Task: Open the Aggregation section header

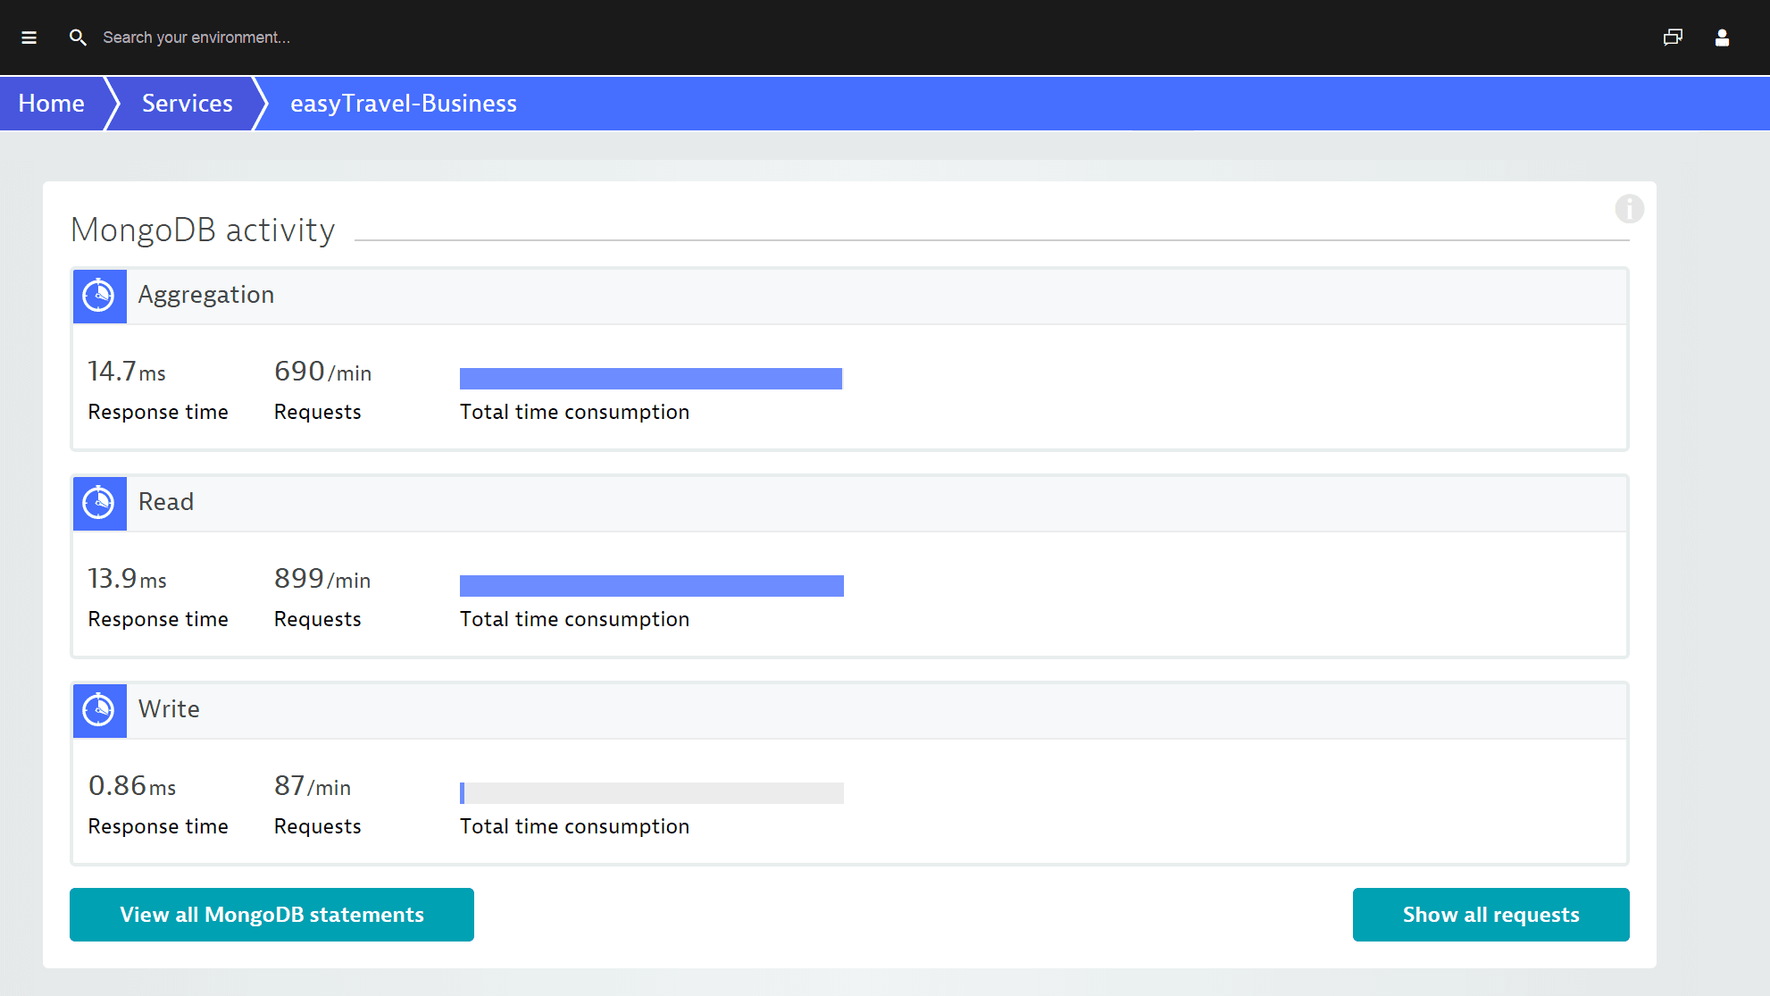Action: (849, 296)
